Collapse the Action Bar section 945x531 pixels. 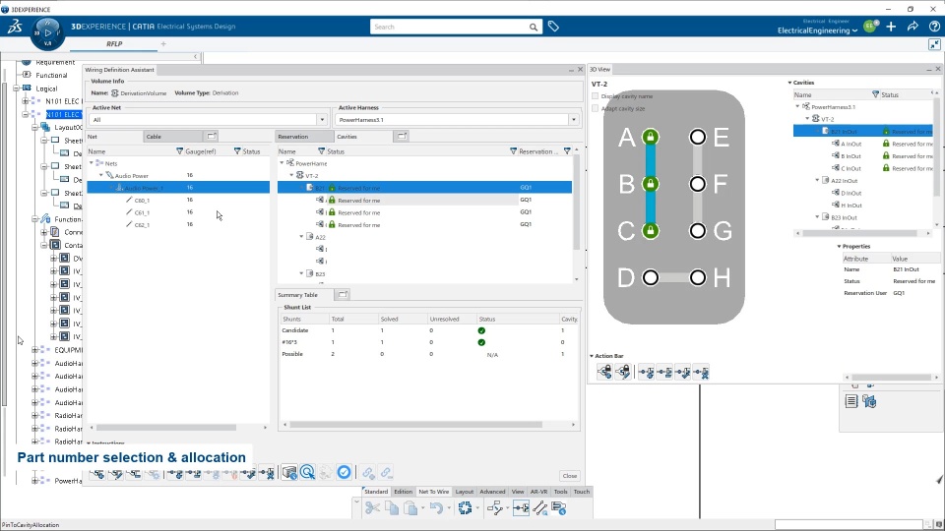(x=592, y=356)
